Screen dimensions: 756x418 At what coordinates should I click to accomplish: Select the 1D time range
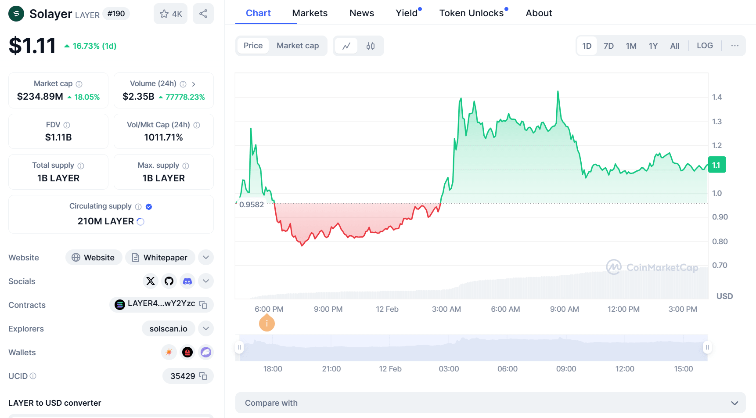pos(587,46)
